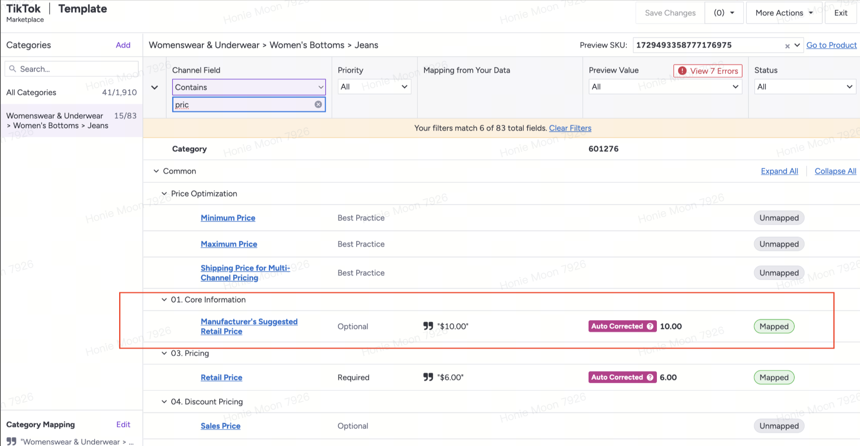860x446 pixels.
Task: Select All Categories in the sidebar
Action: click(x=31, y=92)
